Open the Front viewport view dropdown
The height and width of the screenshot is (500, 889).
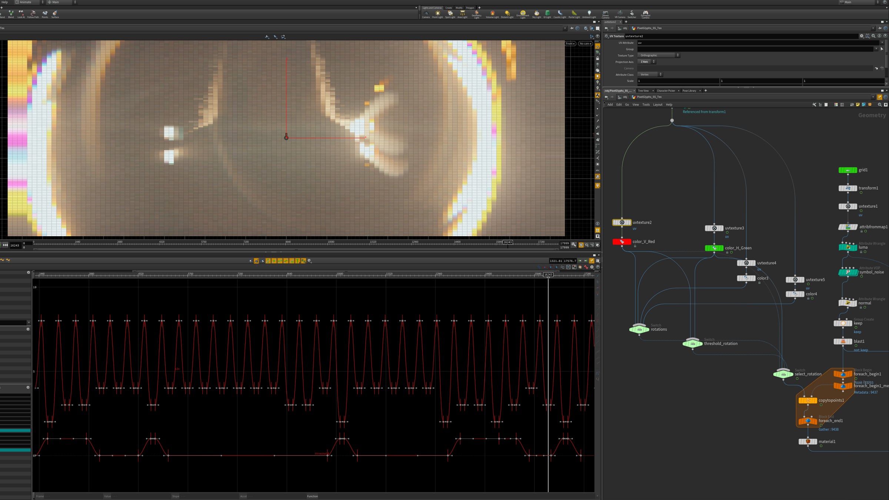[x=570, y=44]
